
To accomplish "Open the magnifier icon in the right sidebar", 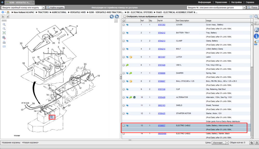I will [x=256, y=17].
